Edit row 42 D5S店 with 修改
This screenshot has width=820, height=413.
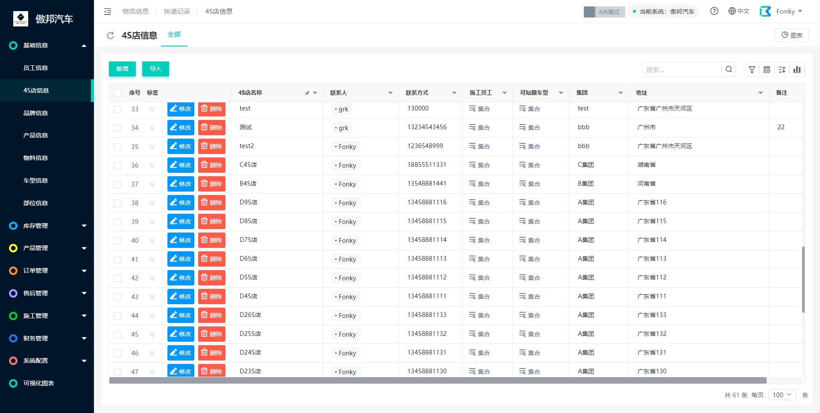pyautogui.click(x=181, y=278)
